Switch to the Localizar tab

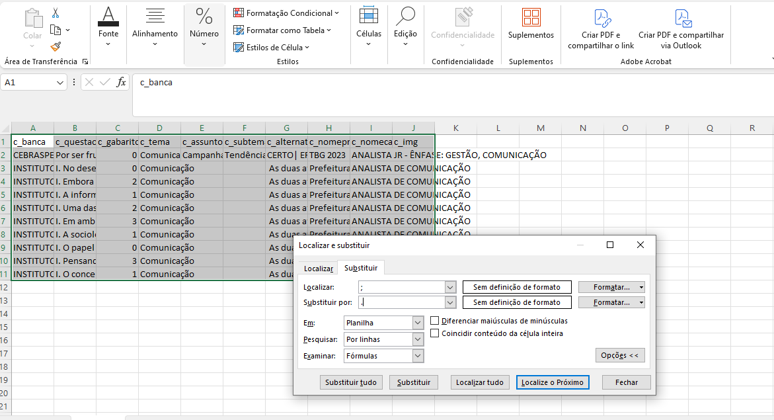tap(319, 269)
